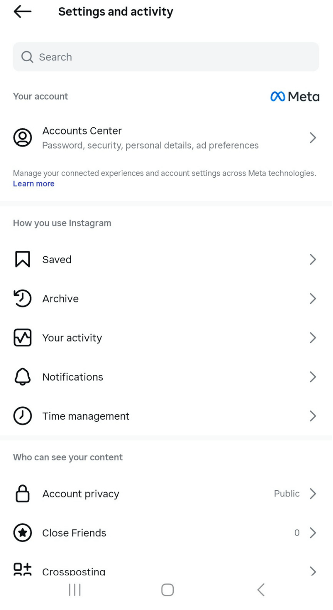Tap the Notifications bell icon
This screenshot has width=333, height=610.
tap(22, 377)
